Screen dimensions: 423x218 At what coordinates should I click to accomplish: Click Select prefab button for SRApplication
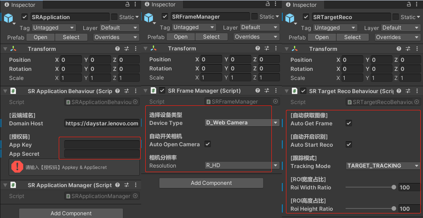[71, 37]
